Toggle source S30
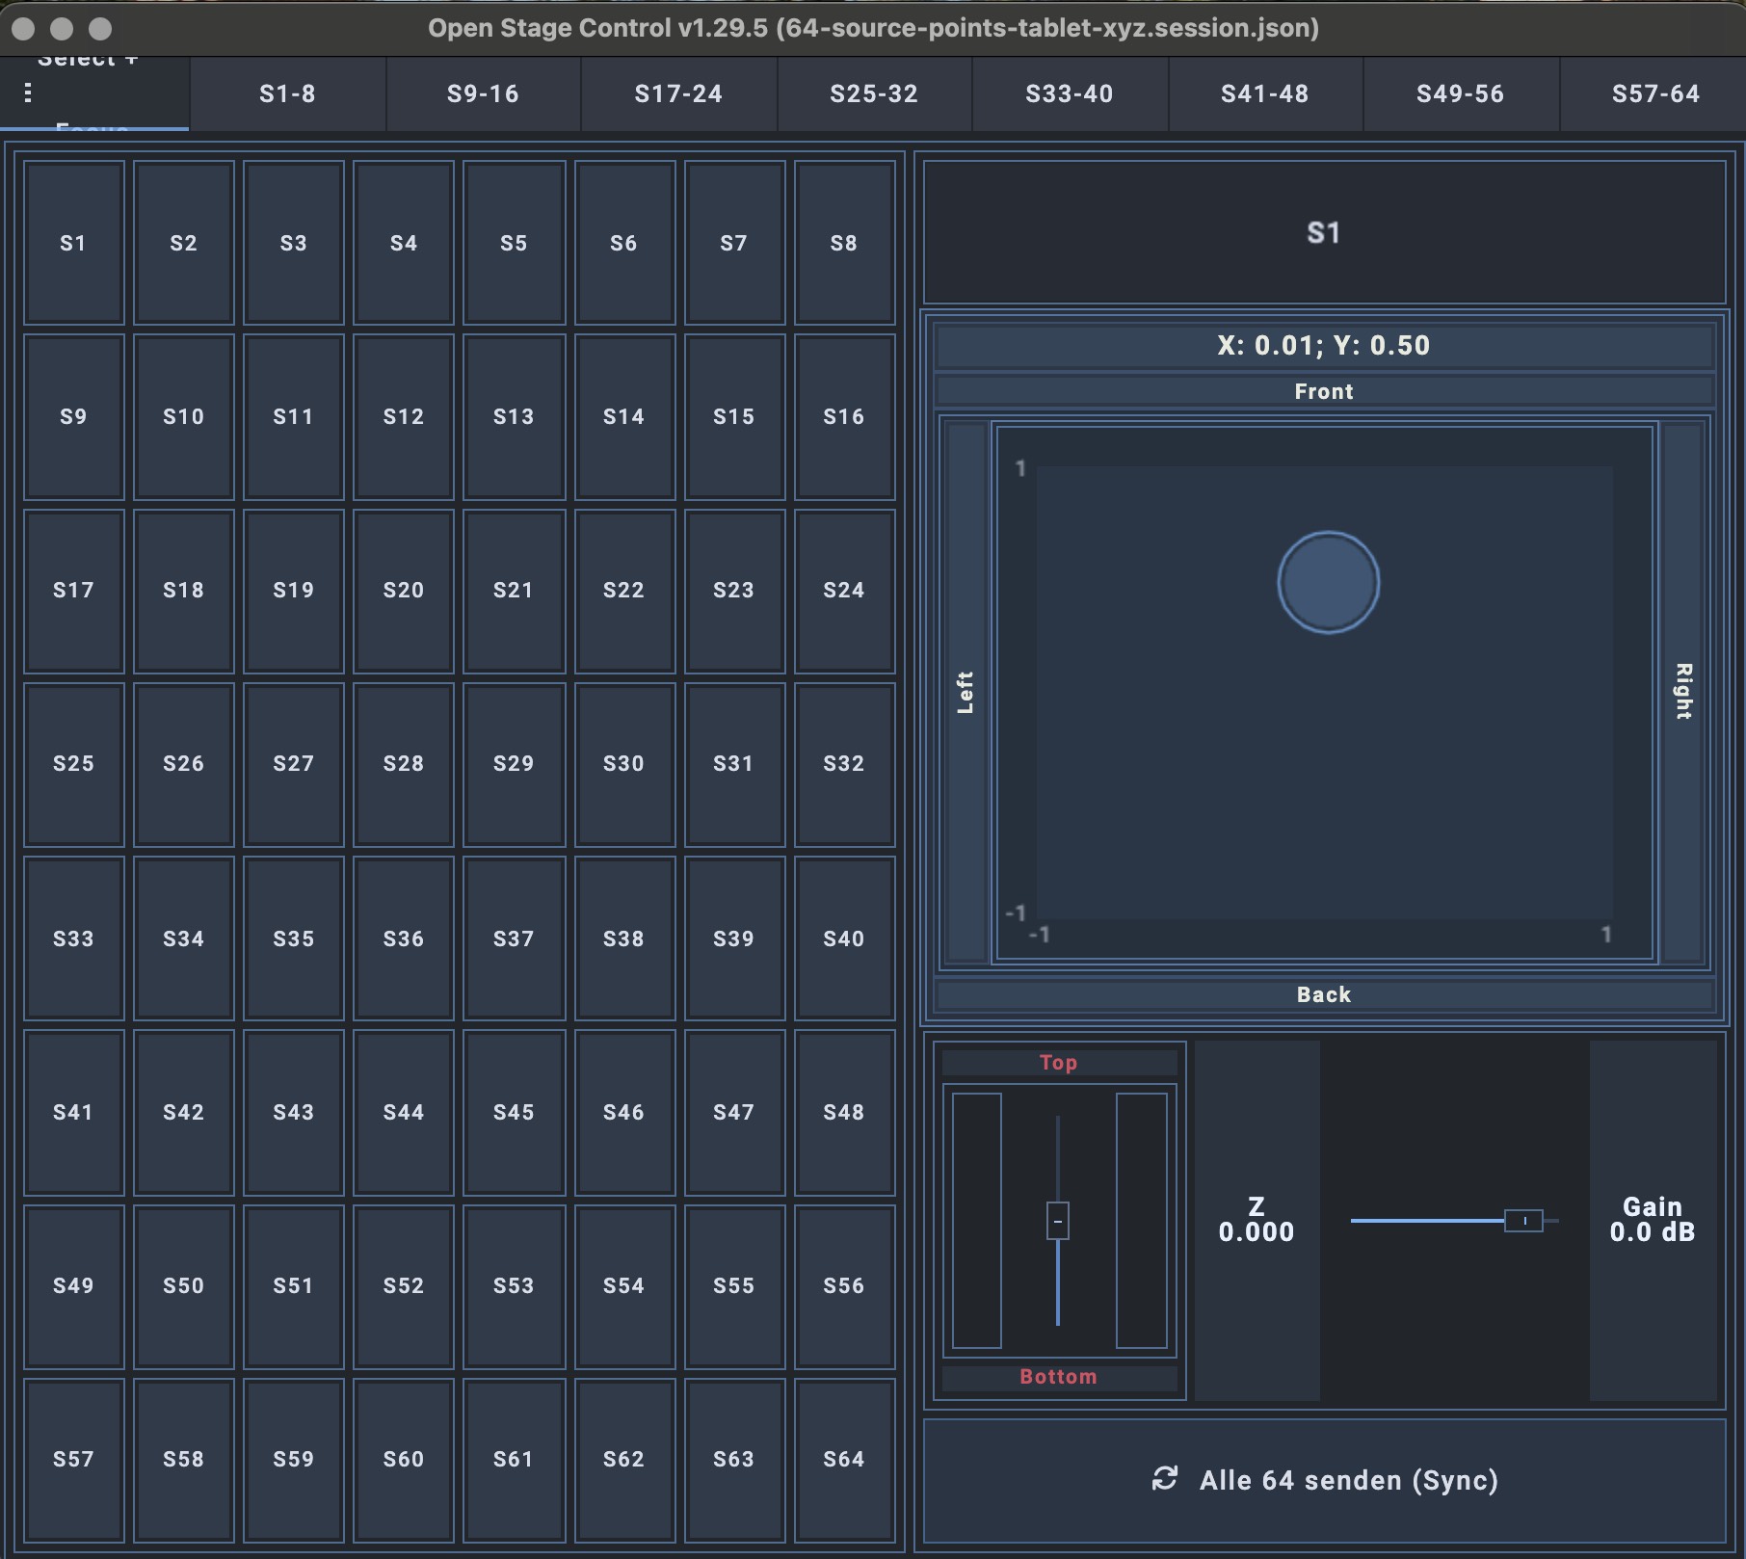The image size is (1746, 1559). point(624,763)
